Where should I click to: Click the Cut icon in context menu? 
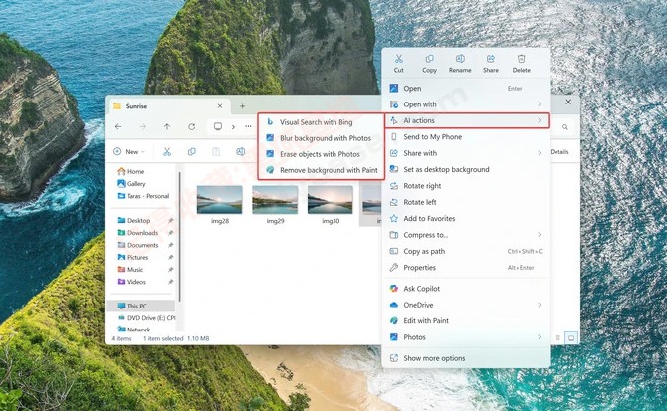click(399, 64)
